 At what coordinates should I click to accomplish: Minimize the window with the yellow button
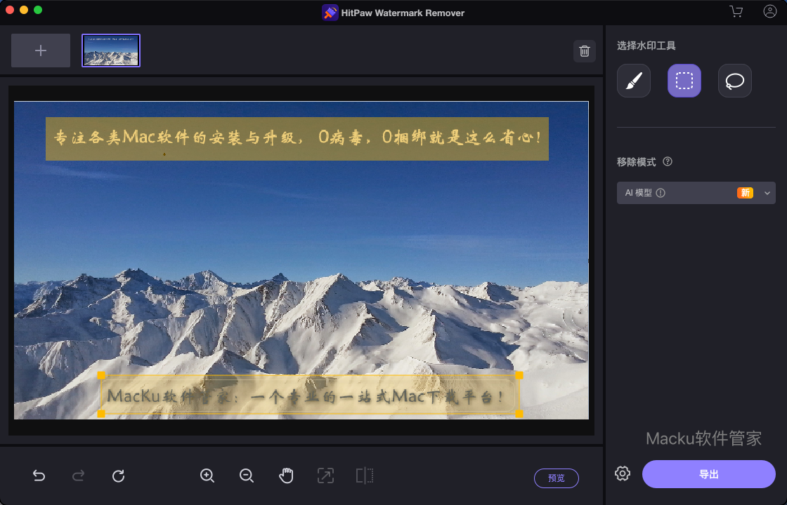pyautogui.click(x=24, y=10)
